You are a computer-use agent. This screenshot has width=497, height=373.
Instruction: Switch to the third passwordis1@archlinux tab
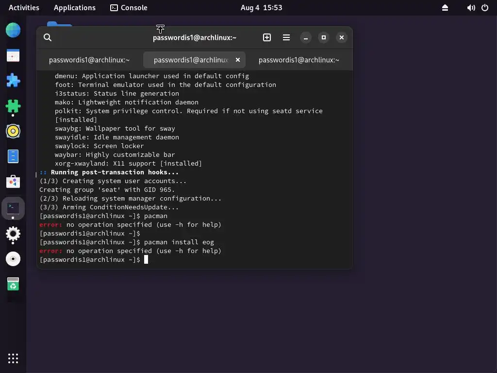coord(299,60)
